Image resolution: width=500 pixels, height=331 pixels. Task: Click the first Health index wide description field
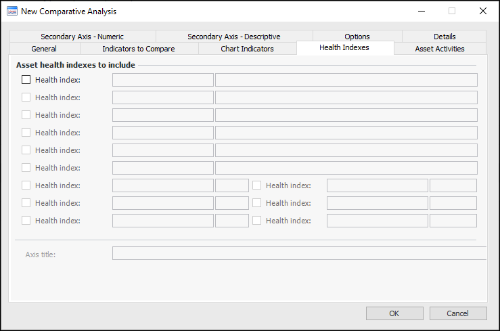click(x=346, y=80)
